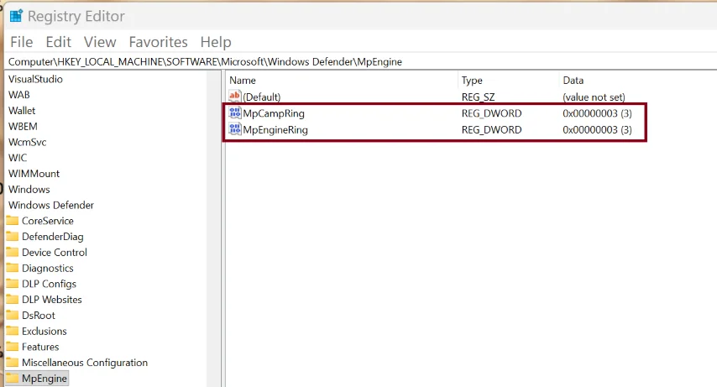Select the Device Control subkey label
This screenshot has height=387, width=717.
55,253
